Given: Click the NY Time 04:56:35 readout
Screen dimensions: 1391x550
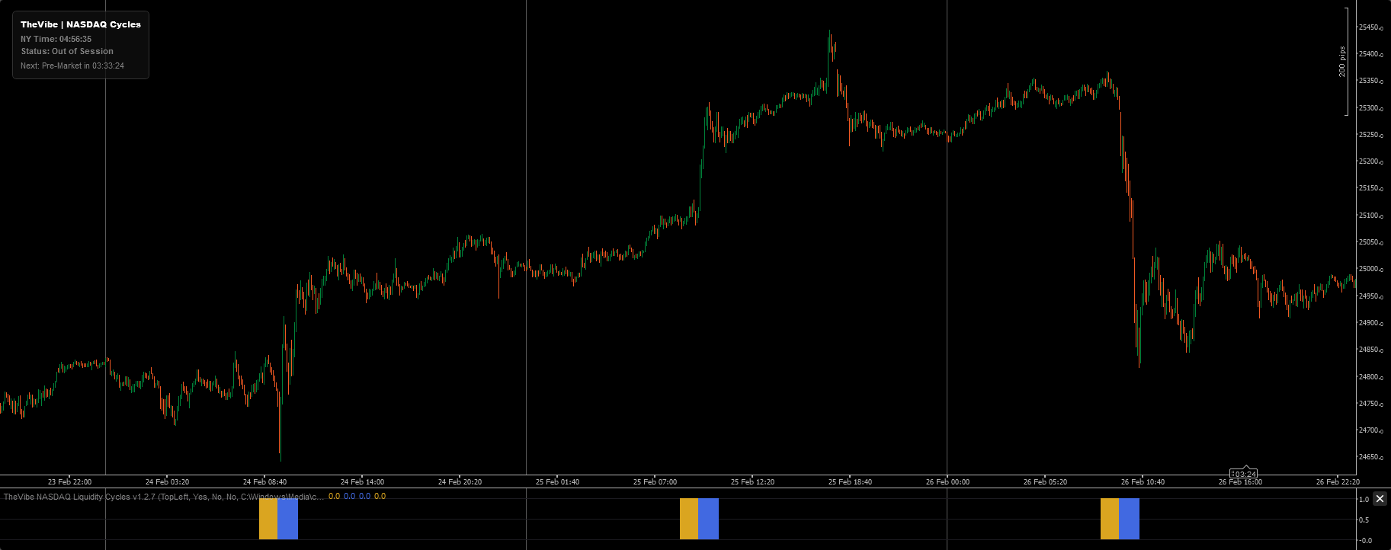Looking at the screenshot, I should click(56, 39).
